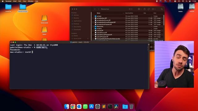Viewport: 198px width, 111px height.
Task: Open System Settings gear in Dock
Action: [98, 107]
